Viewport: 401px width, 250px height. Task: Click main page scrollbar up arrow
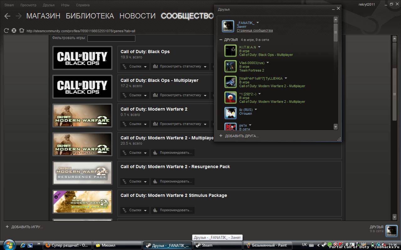tap(395, 38)
